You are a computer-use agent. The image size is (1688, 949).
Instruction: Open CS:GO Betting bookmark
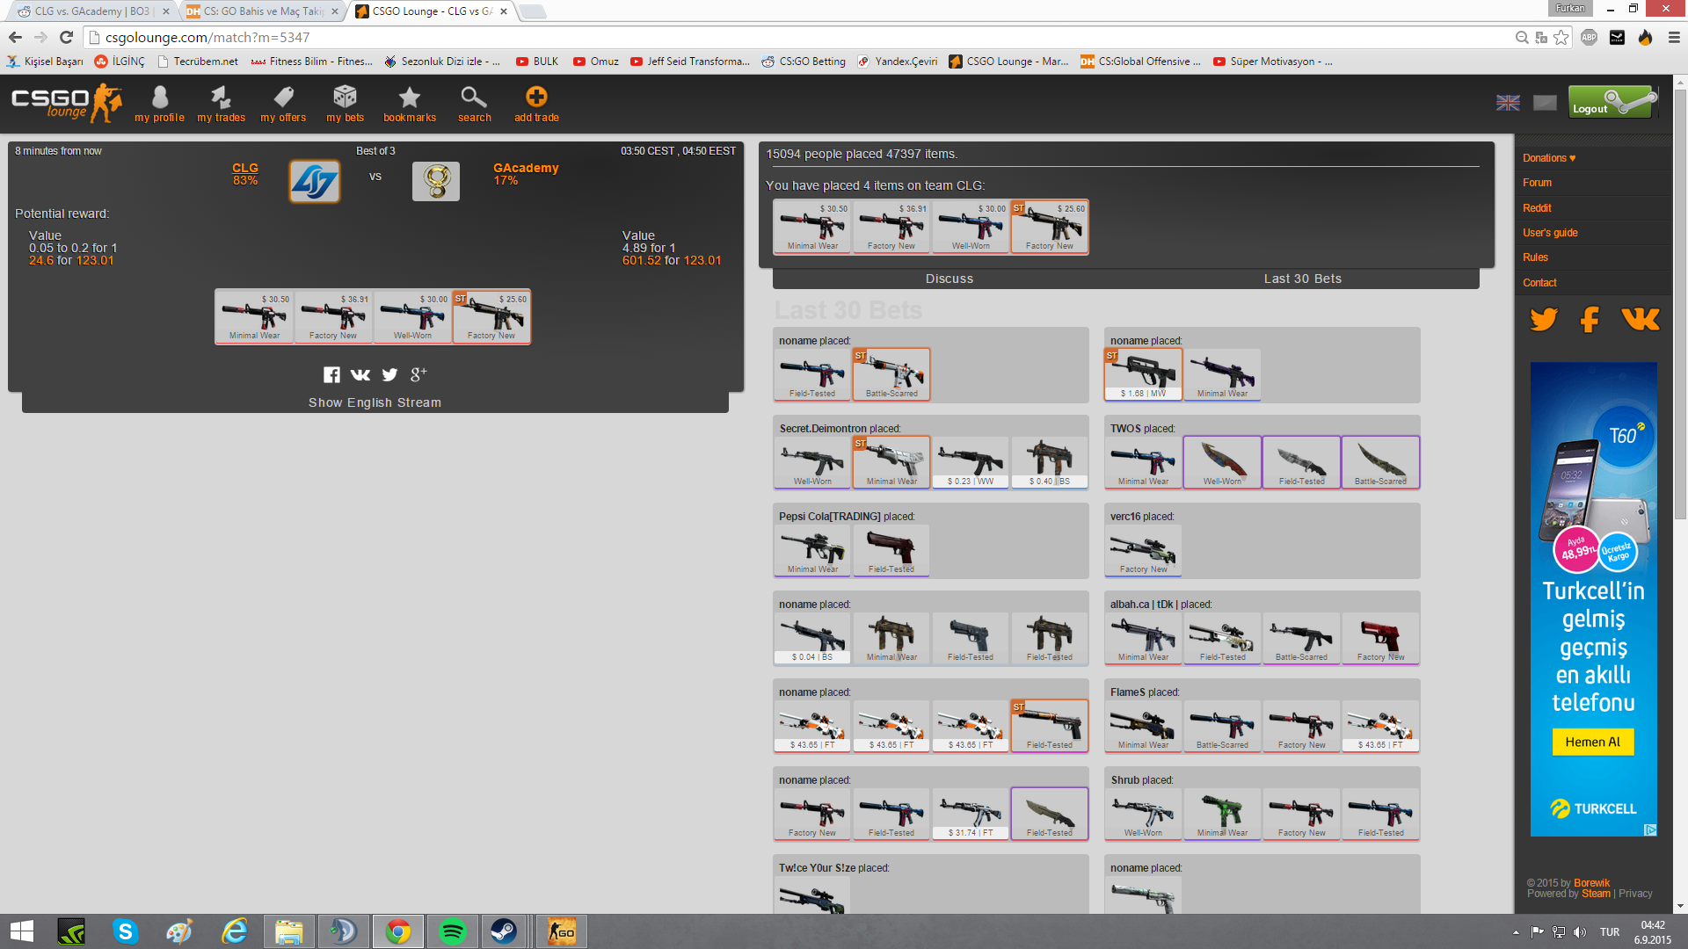coord(804,62)
